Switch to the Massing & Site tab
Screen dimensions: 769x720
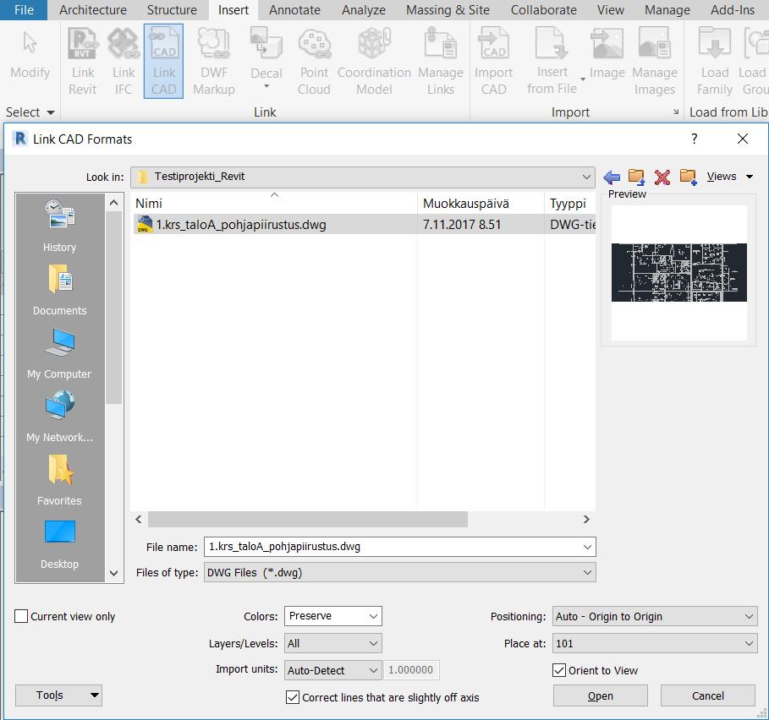tap(448, 10)
